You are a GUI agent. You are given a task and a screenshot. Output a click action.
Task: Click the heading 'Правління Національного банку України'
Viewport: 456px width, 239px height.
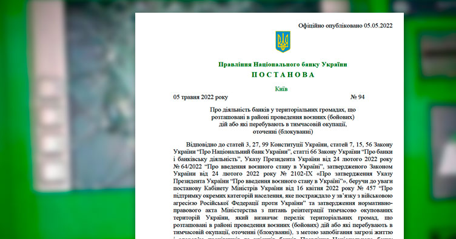283,64
